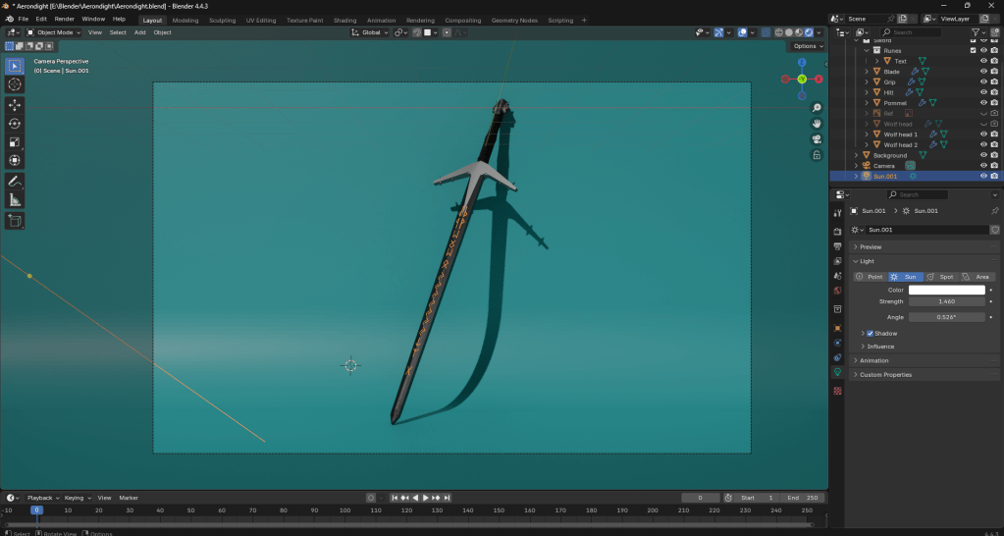Toggle the Shadow checkbox
Screen dimensions: 1004x536
(x=870, y=333)
